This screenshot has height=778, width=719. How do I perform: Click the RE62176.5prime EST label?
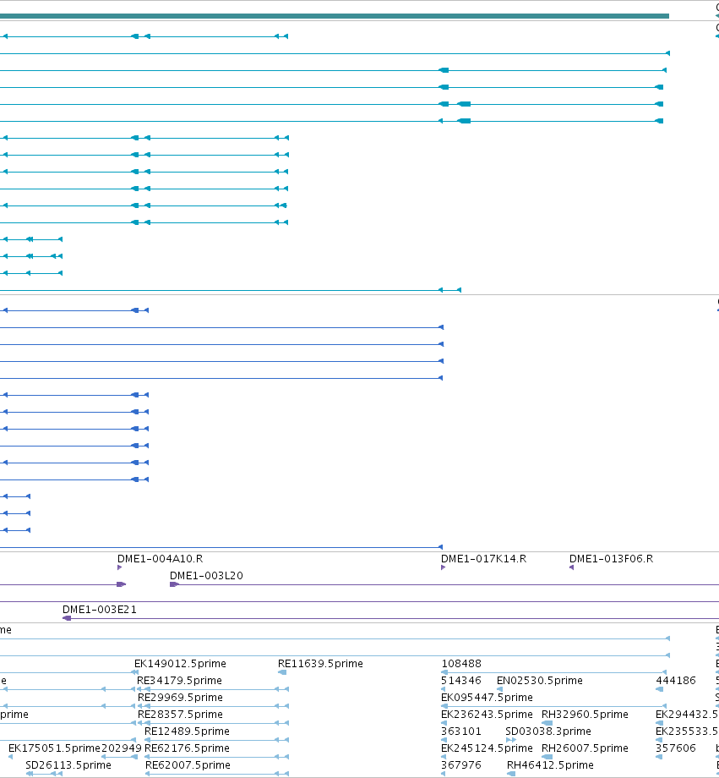click(x=187, y=748)
